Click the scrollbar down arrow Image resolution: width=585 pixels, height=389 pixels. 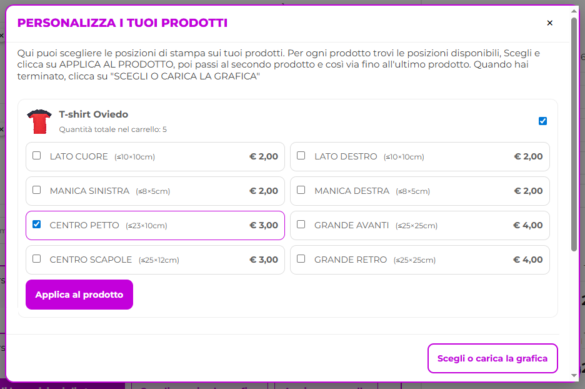574,375
